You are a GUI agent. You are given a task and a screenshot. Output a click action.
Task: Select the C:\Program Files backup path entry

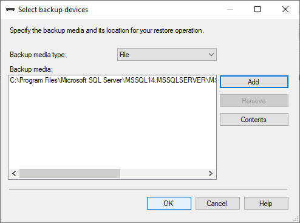tap(112, 80)
